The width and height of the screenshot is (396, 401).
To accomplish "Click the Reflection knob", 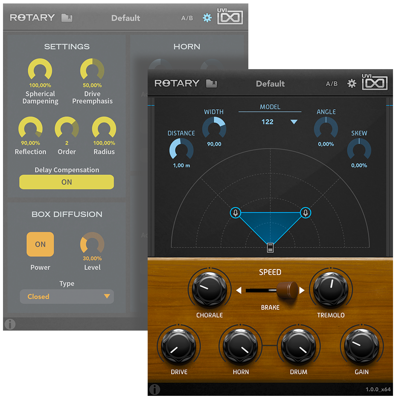I will coord(30,128).
